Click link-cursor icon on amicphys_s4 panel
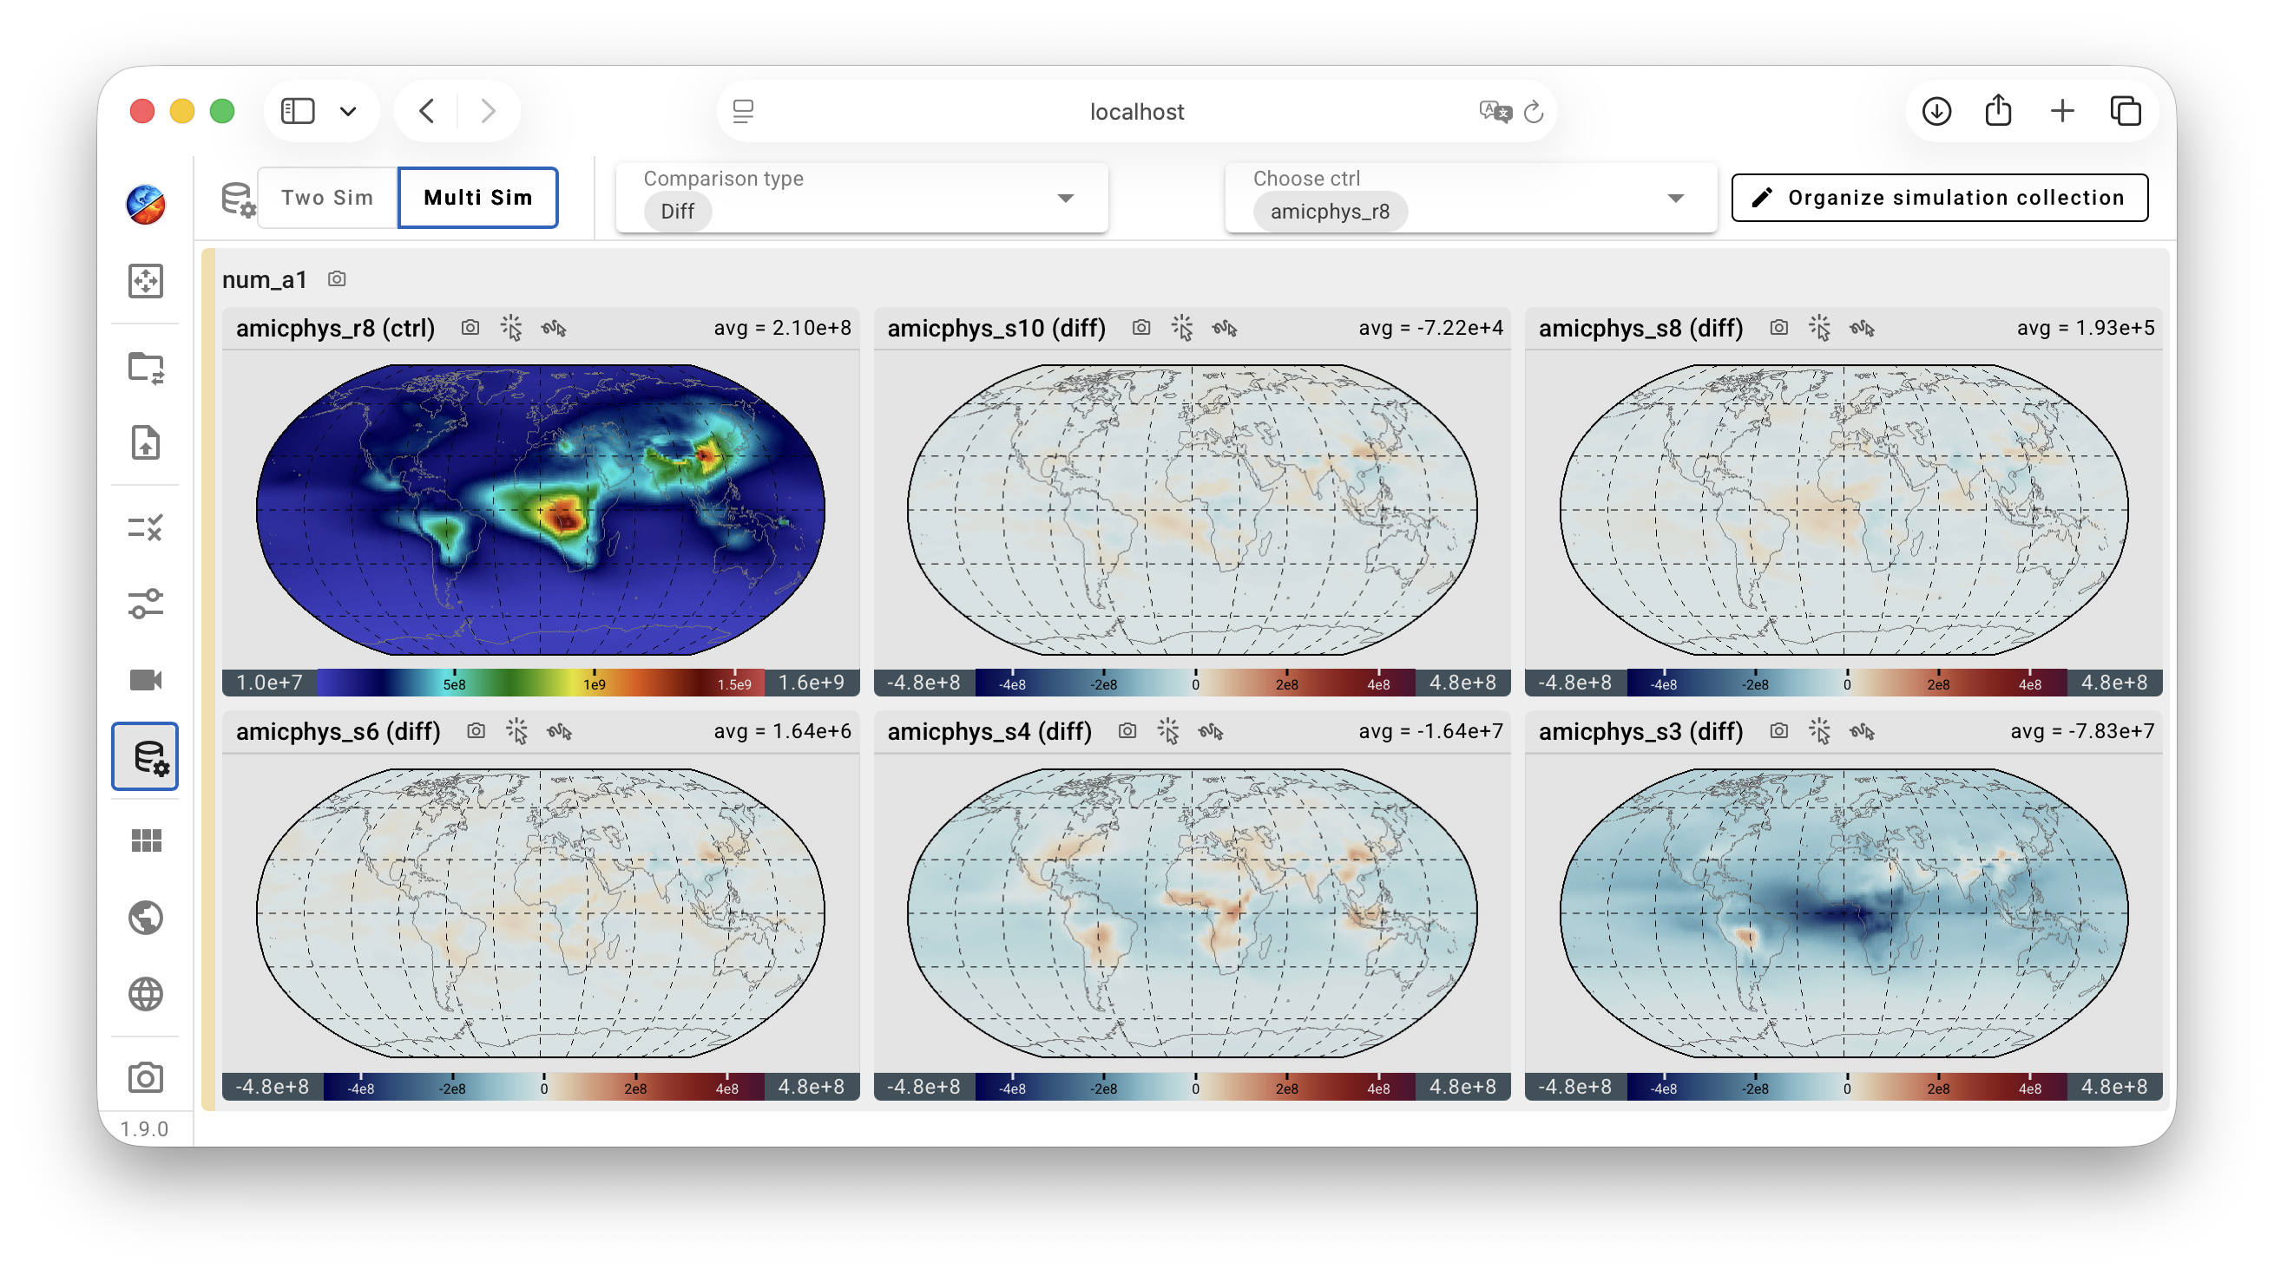The image size is (2274, 1275). point(1211,731)
